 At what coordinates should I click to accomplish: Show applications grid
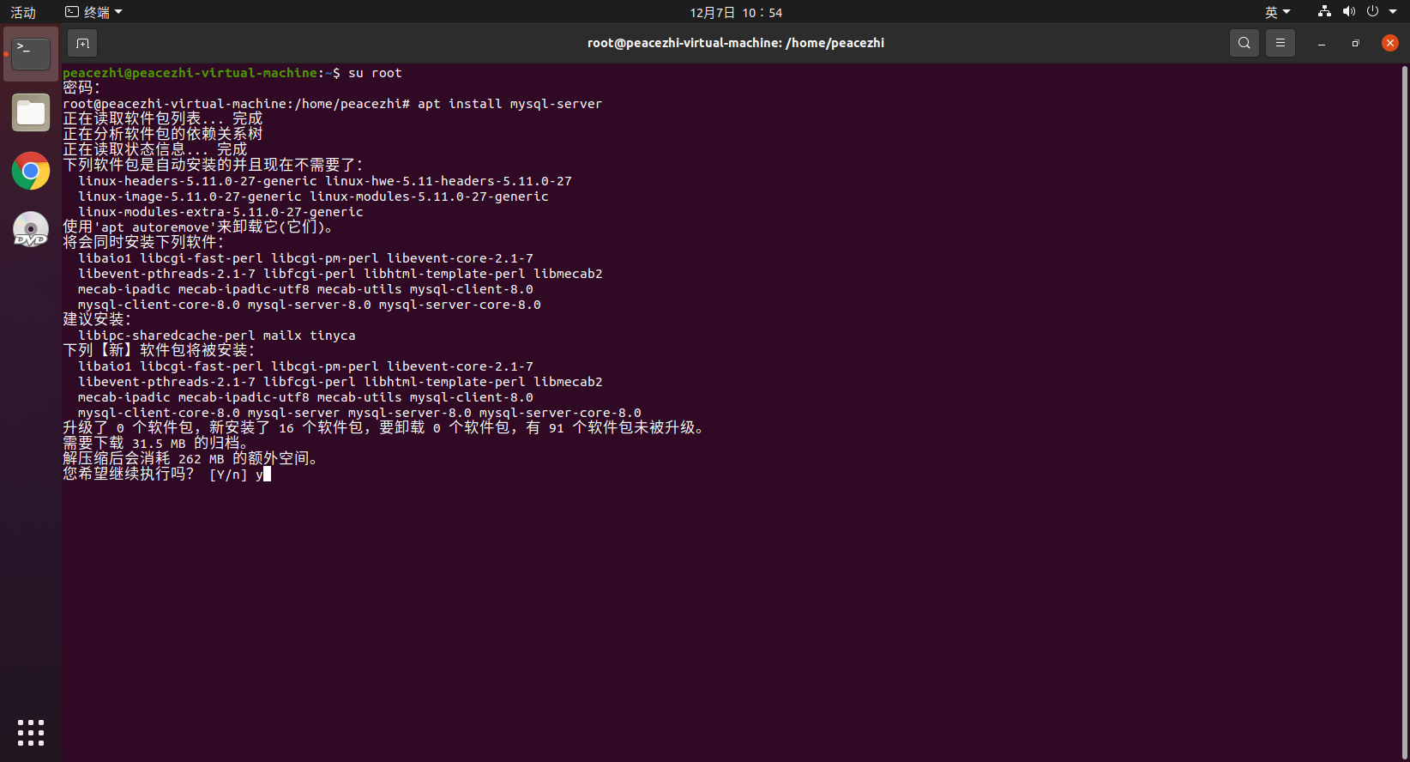coord(31,733)
